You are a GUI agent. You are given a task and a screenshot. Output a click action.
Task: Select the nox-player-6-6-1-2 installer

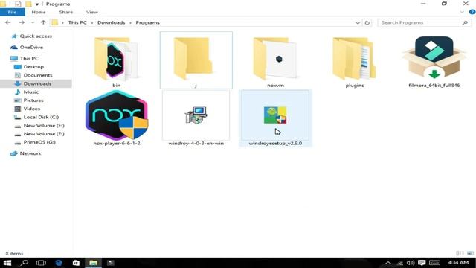pyautogui.click(x=117, y=115)
